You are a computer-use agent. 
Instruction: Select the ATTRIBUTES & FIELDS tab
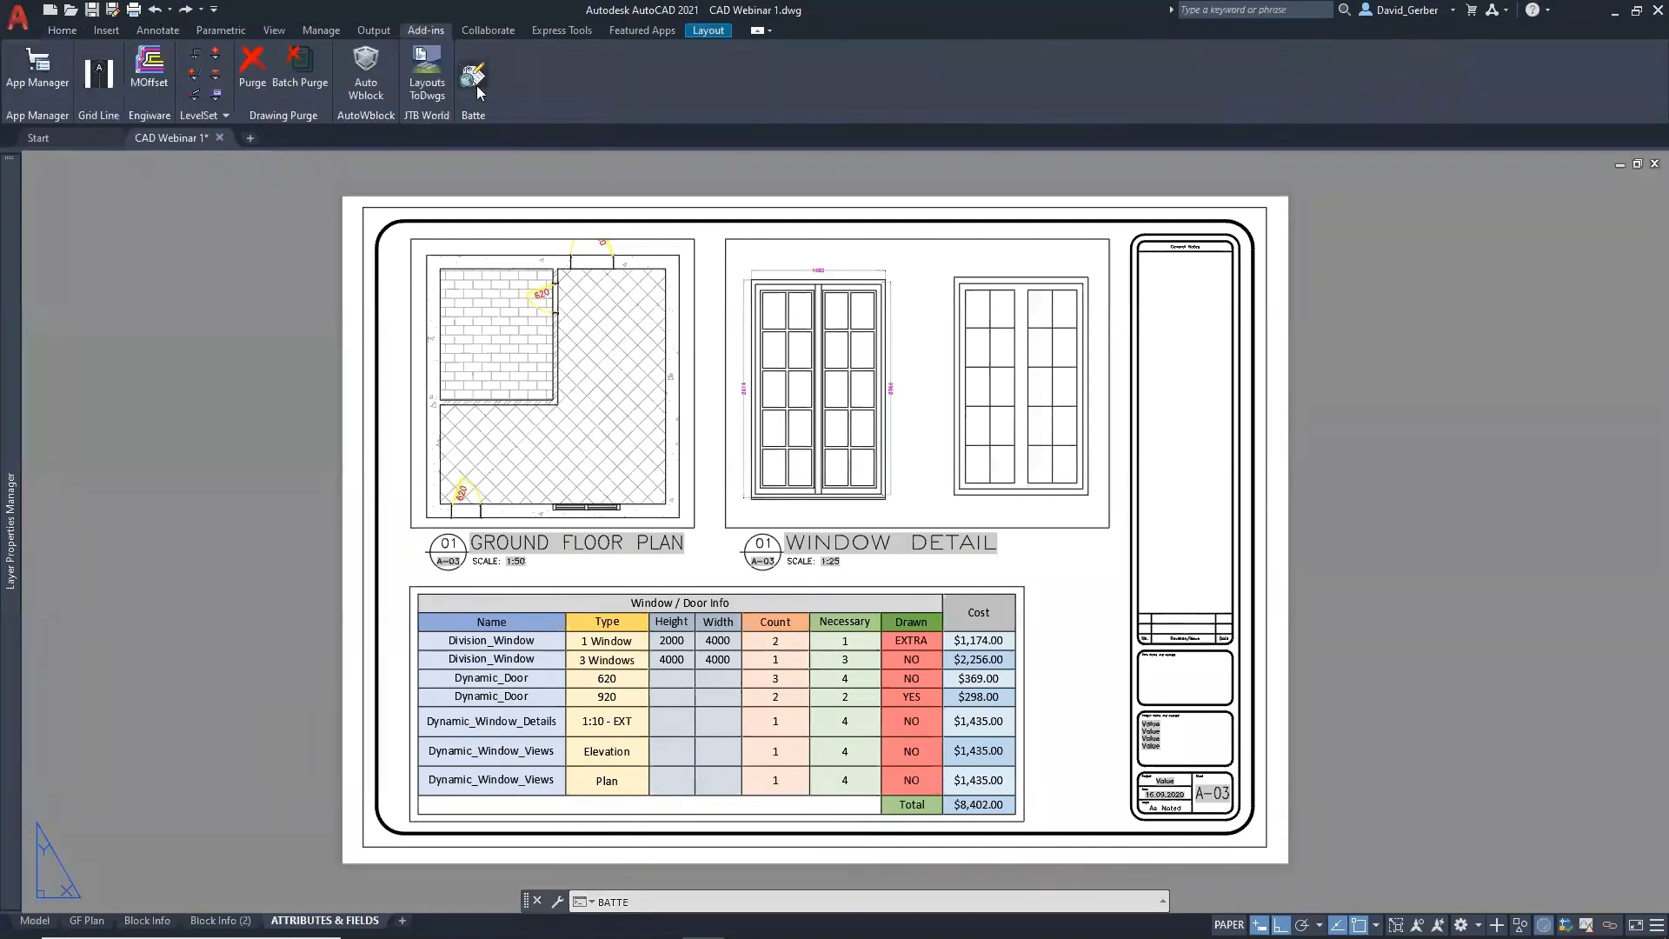[324, 920]
